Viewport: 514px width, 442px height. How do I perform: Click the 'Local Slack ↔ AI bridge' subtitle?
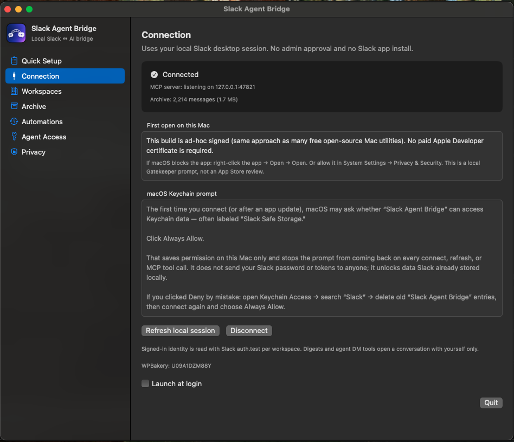62,39
